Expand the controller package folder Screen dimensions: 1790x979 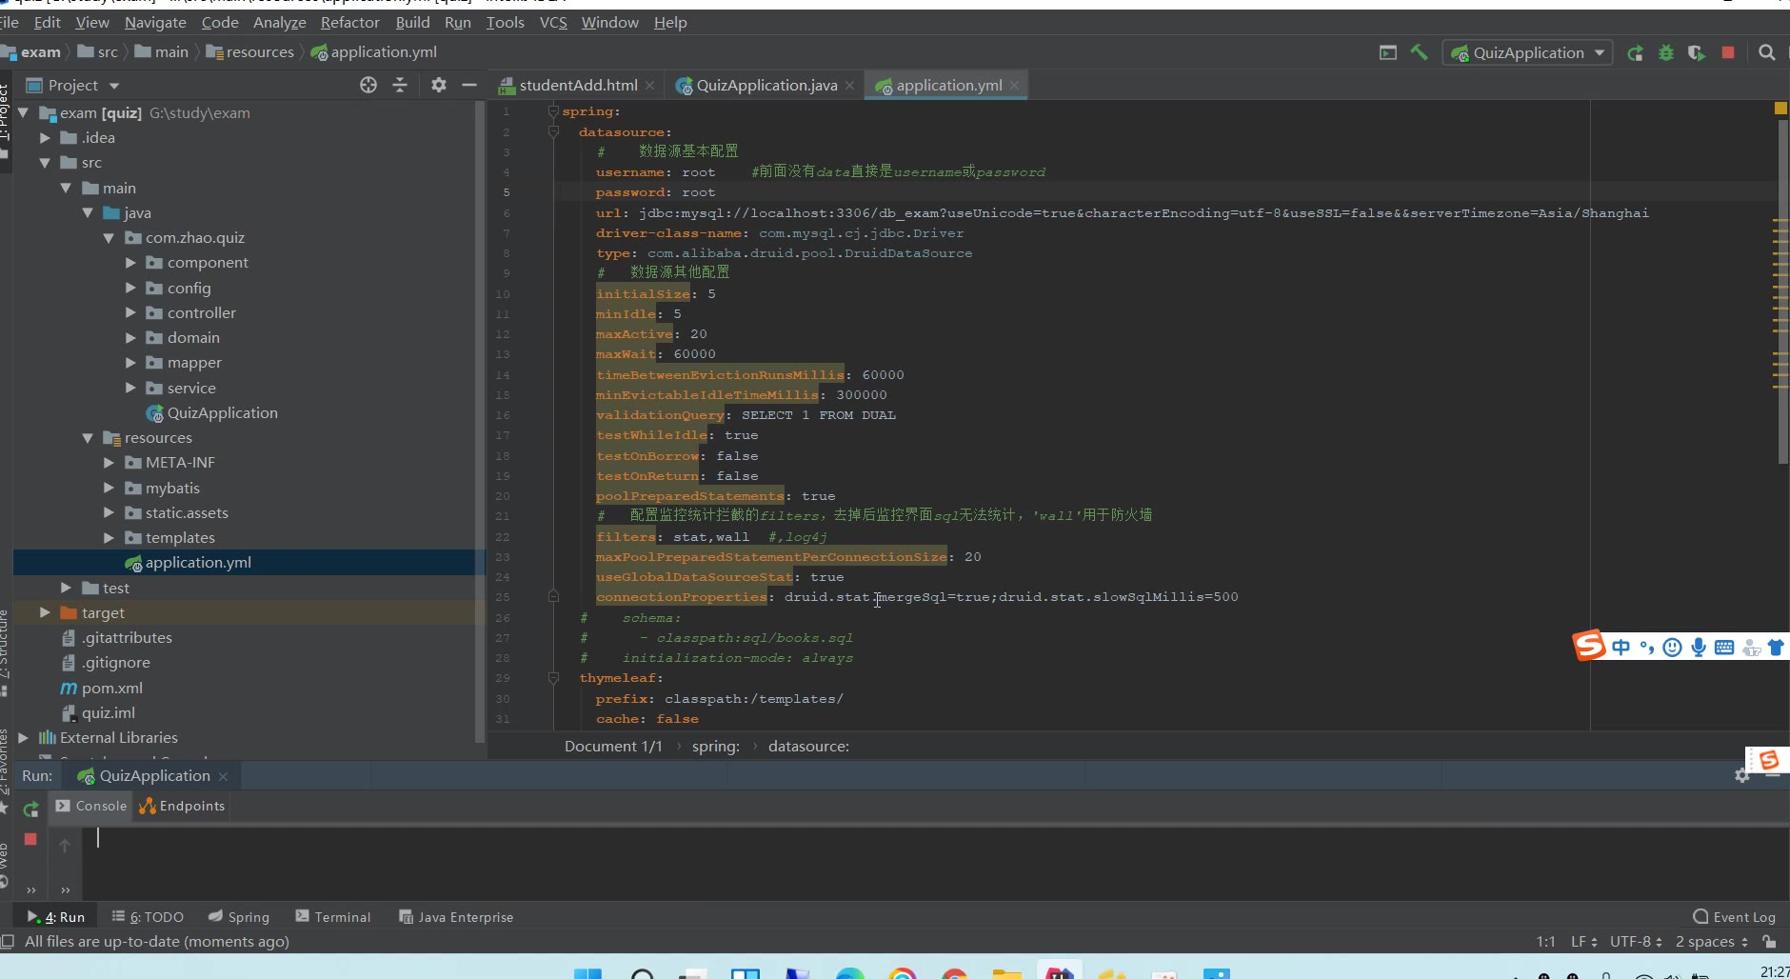(130, 313)
